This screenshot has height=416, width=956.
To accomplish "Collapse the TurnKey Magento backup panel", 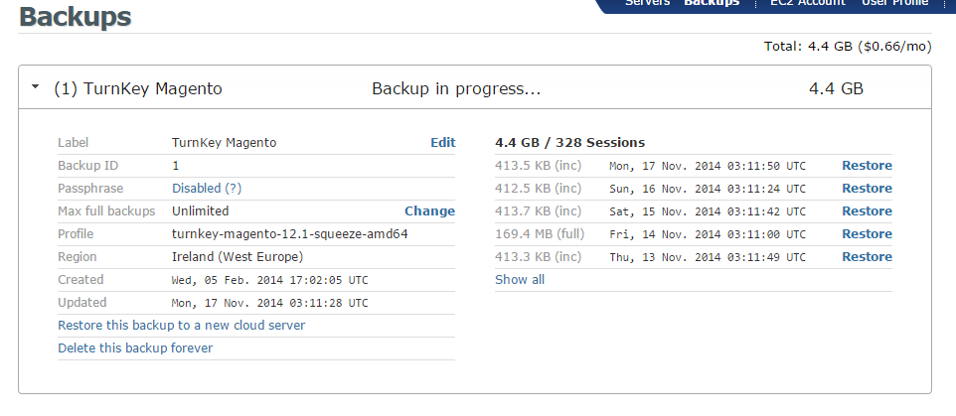I will [36, 88].
